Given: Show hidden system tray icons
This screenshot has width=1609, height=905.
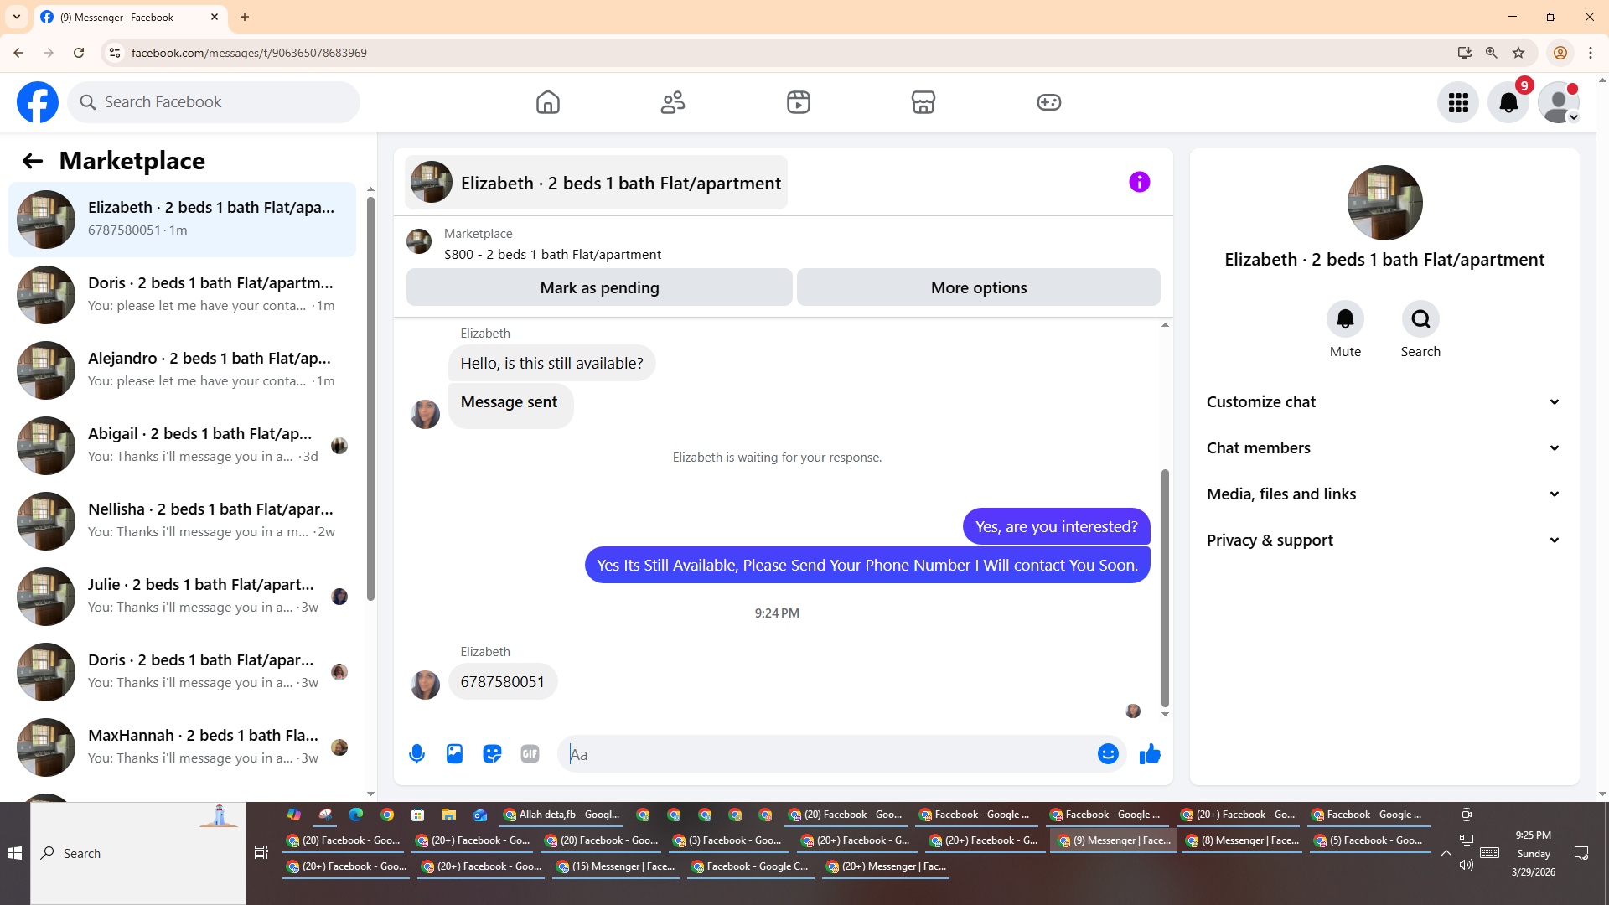Looking at the screenshot, I should pos(1446,853).
